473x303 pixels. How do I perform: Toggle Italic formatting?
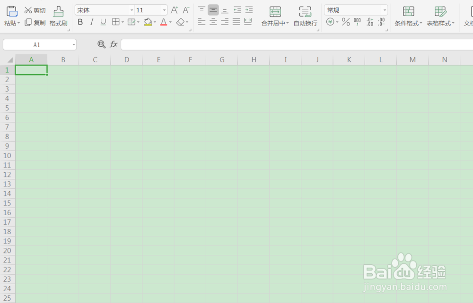point(92,22)
